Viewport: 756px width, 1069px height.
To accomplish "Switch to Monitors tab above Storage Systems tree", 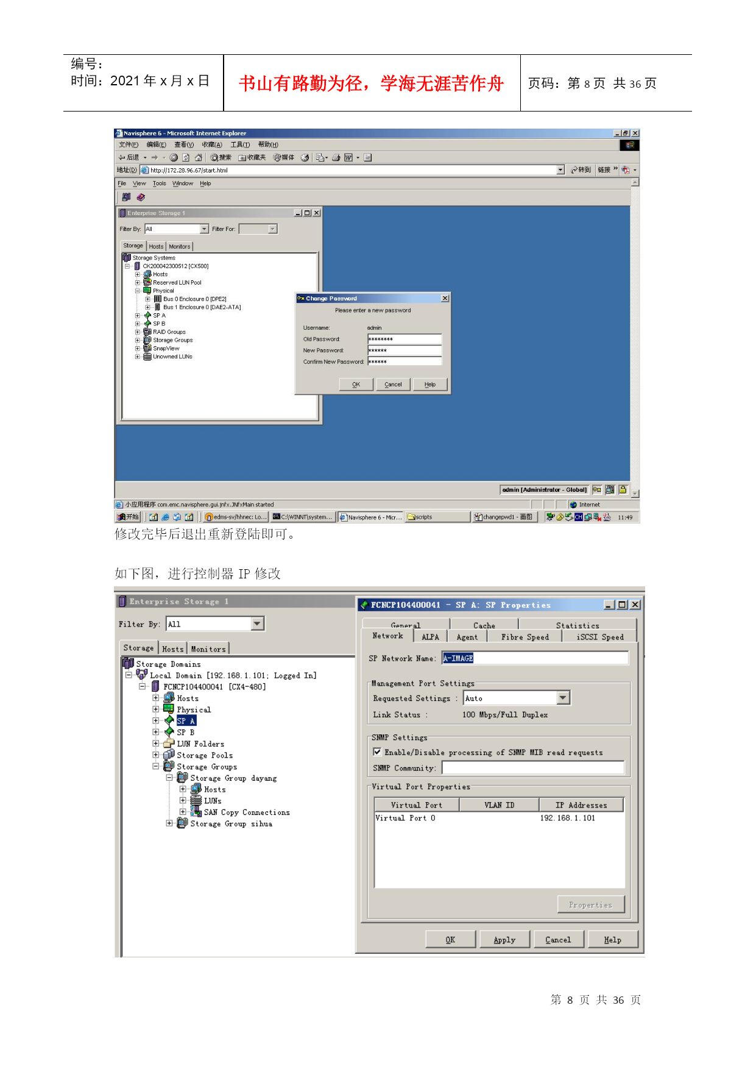I will (180, 246).
